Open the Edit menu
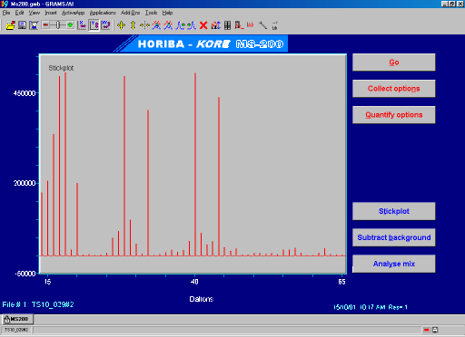This screenshot has height=337, width=465. [19, 13]
